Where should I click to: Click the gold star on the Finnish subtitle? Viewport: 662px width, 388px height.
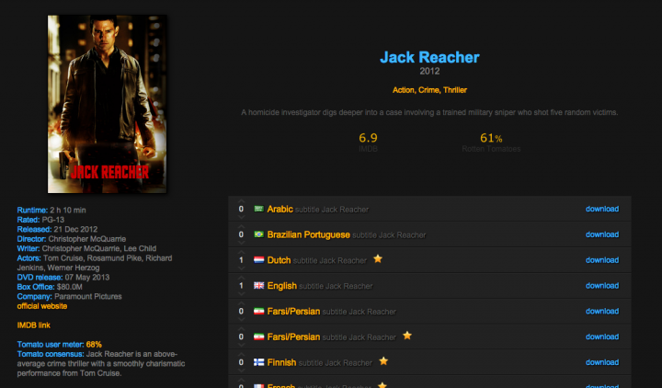(x=383, y=361)
